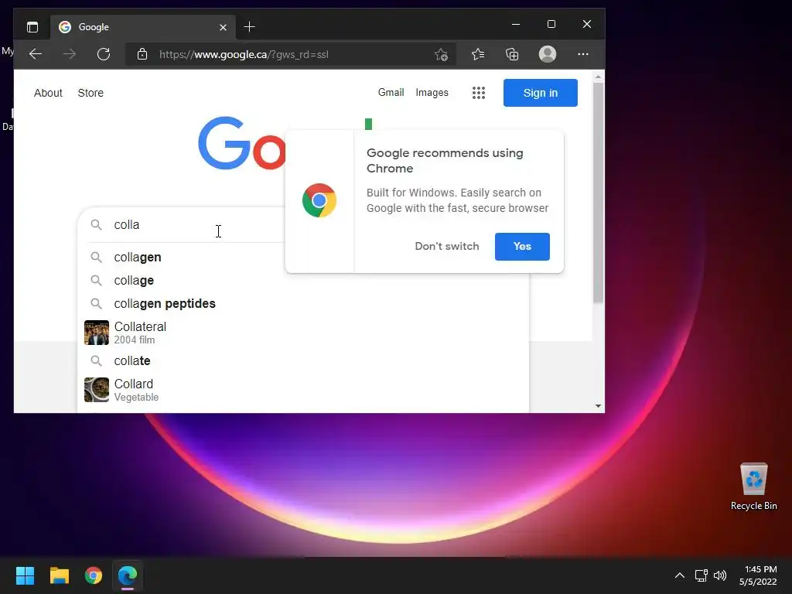Click the Edge taskbar icon

[128, 575]
